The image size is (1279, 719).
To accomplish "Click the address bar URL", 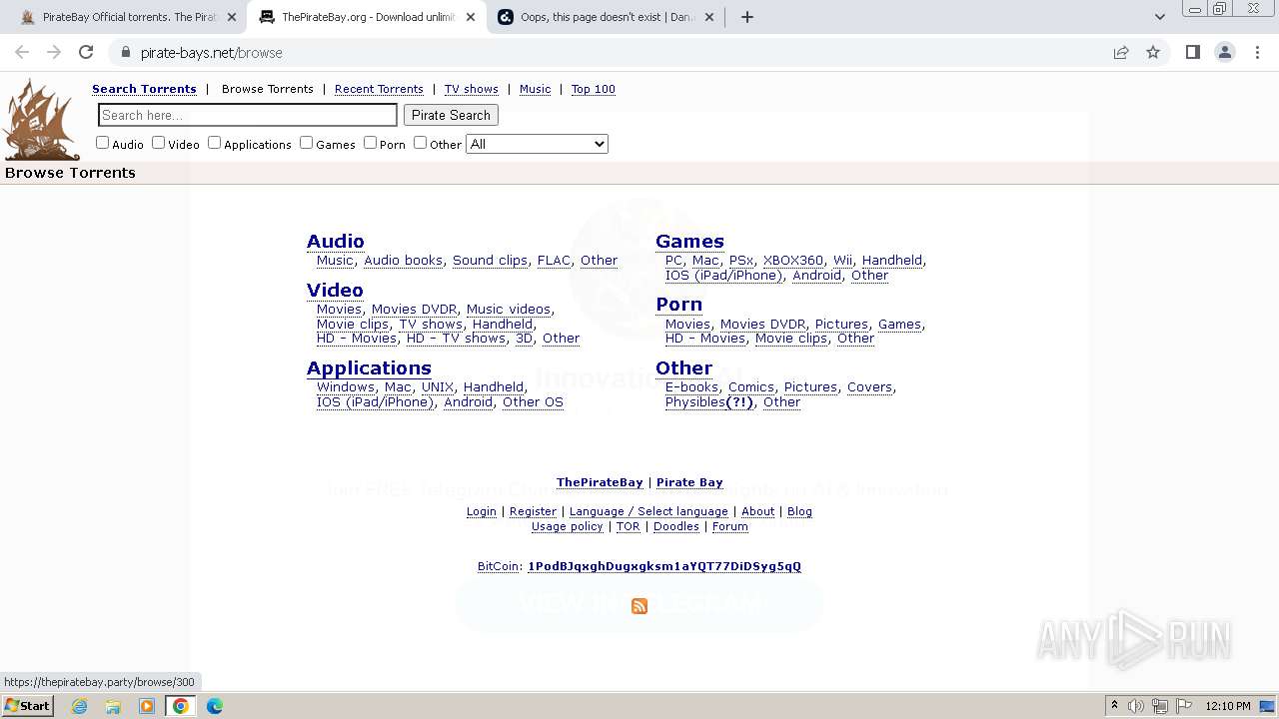I will 212,52.
